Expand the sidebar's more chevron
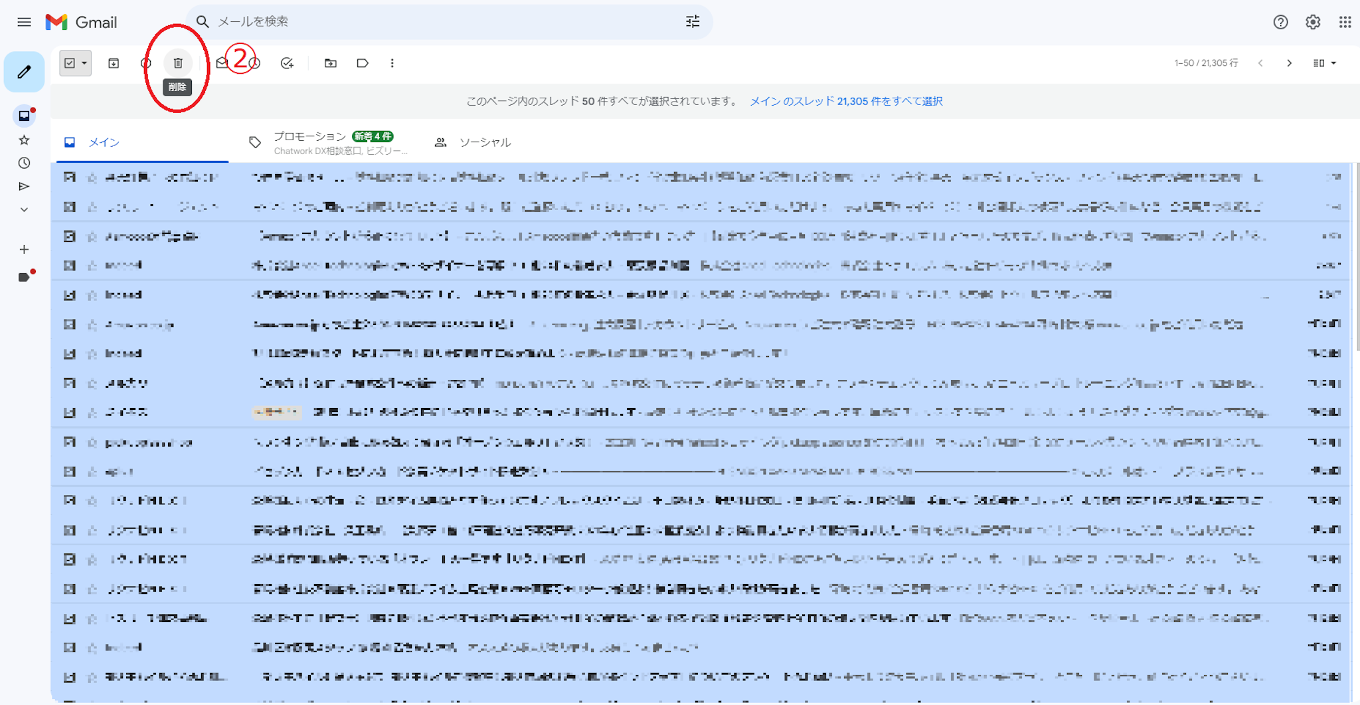 coord(25,209)
